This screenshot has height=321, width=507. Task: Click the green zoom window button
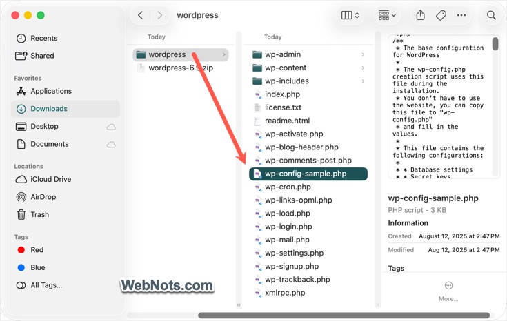click(41, 15)
